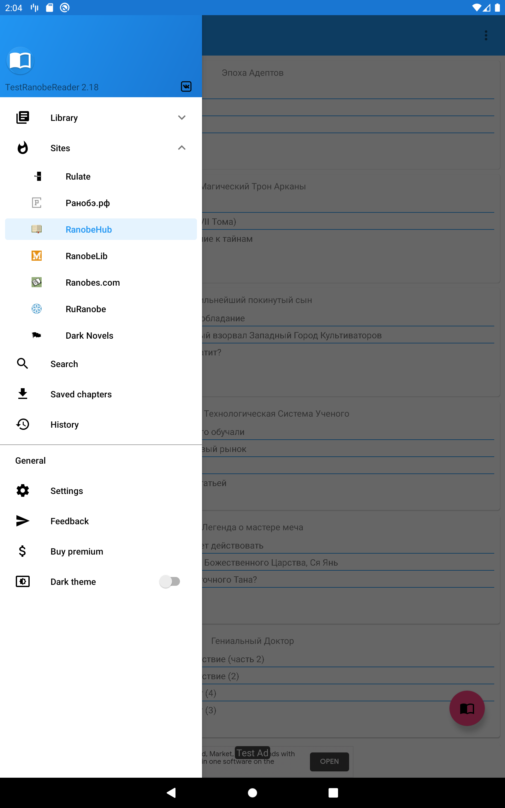Choose Ranobes.com in the sites list

(x=101, y=282)
